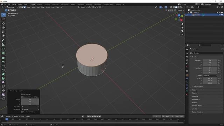
Task: Click the pan hand viewport icon
Action: [x=182, y=28]
